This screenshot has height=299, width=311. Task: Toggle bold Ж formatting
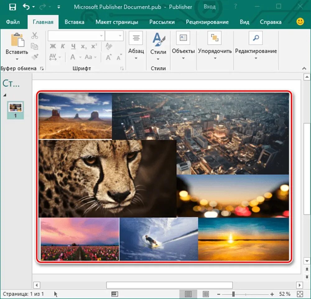coord(53,46)
